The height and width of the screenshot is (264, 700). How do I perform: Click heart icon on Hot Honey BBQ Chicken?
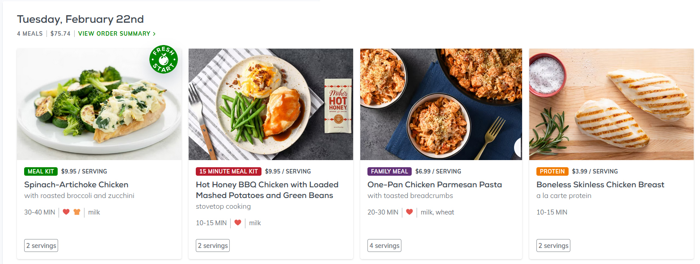click(238, 223)
